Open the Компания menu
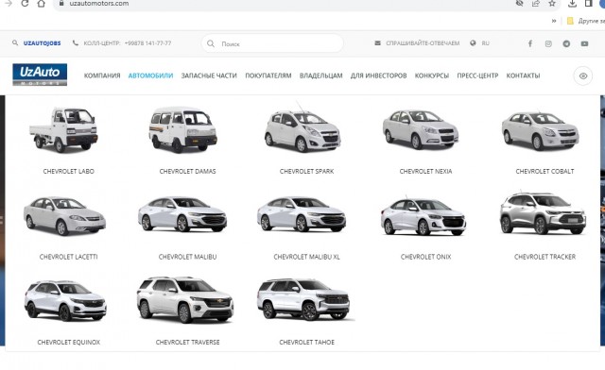The height and width of the screenshot is (370, 605). click(x=102, y=76)
